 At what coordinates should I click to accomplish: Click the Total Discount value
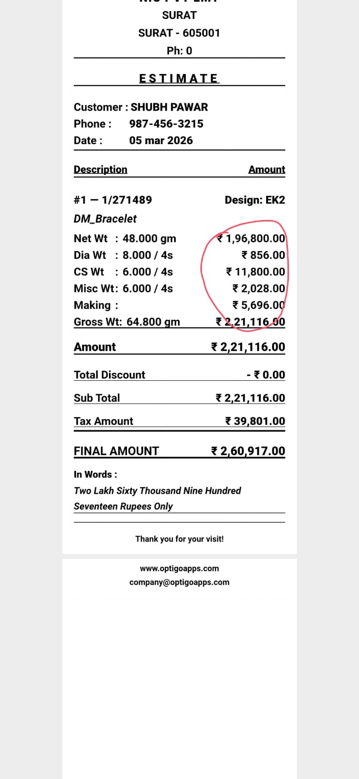tap(266, 374)
